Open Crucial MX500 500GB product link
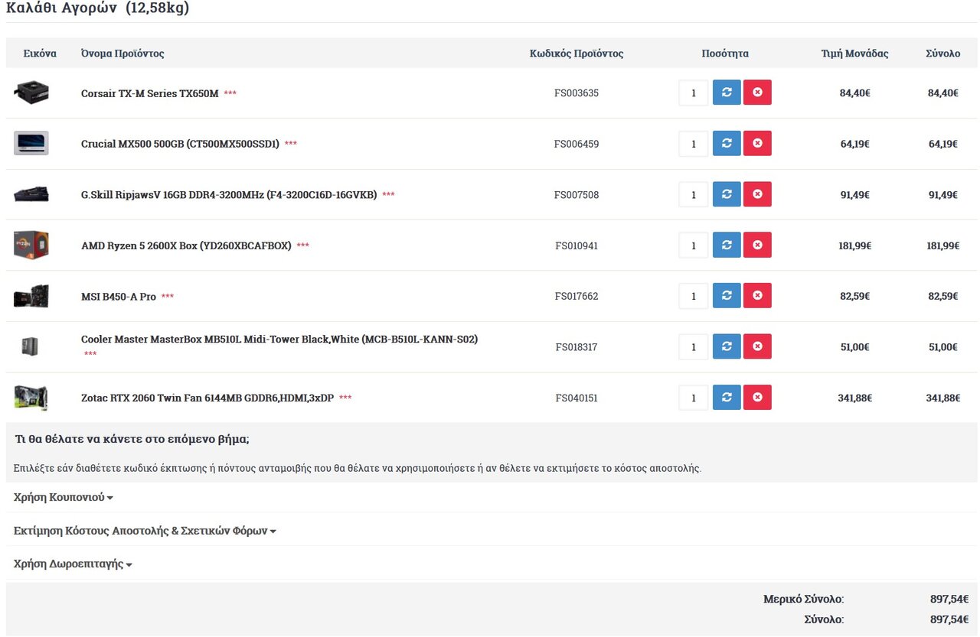The height and width of the screenshot is (637, 980). [180, 144]
